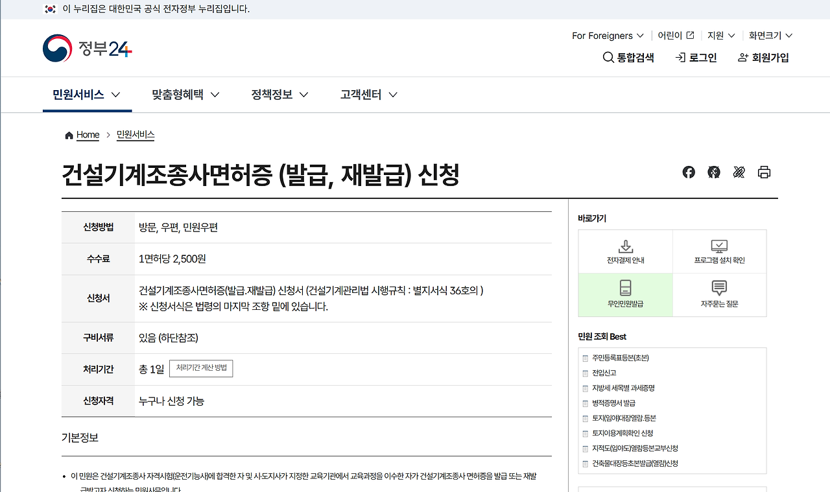Open the 정책정보 main menu

point(272,95)
